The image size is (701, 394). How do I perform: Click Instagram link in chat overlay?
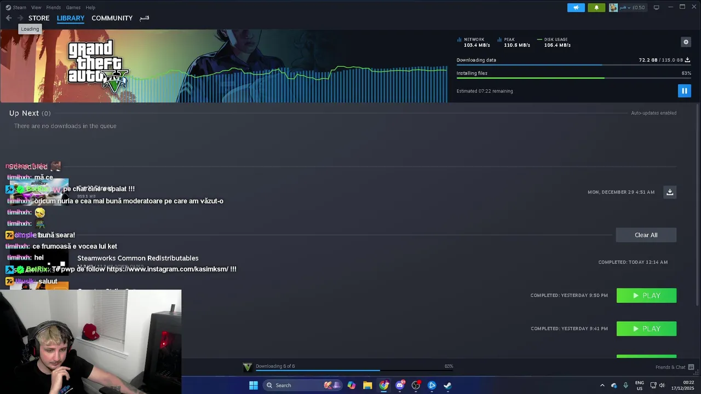pos(167,269)
